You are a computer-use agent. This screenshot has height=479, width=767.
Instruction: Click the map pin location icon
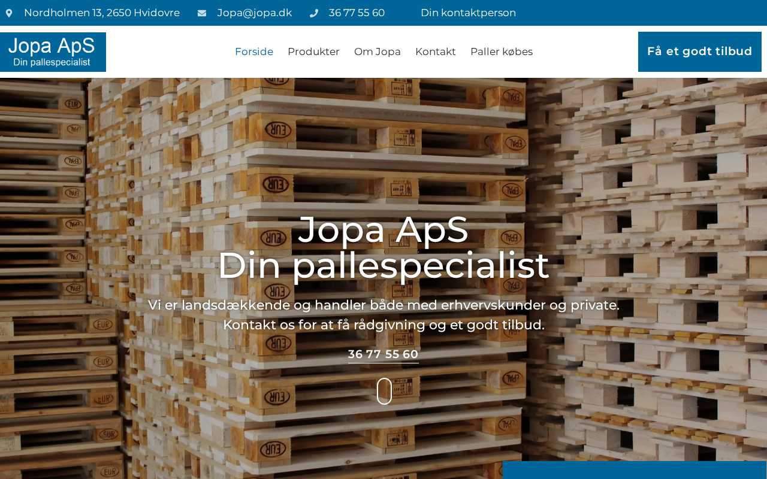click(9, 13)
